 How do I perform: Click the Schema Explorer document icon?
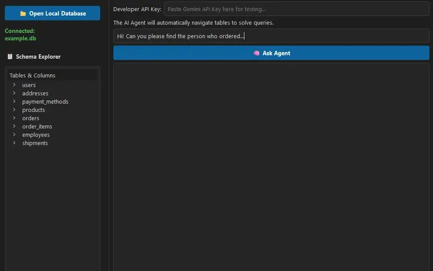click(10, 56)
